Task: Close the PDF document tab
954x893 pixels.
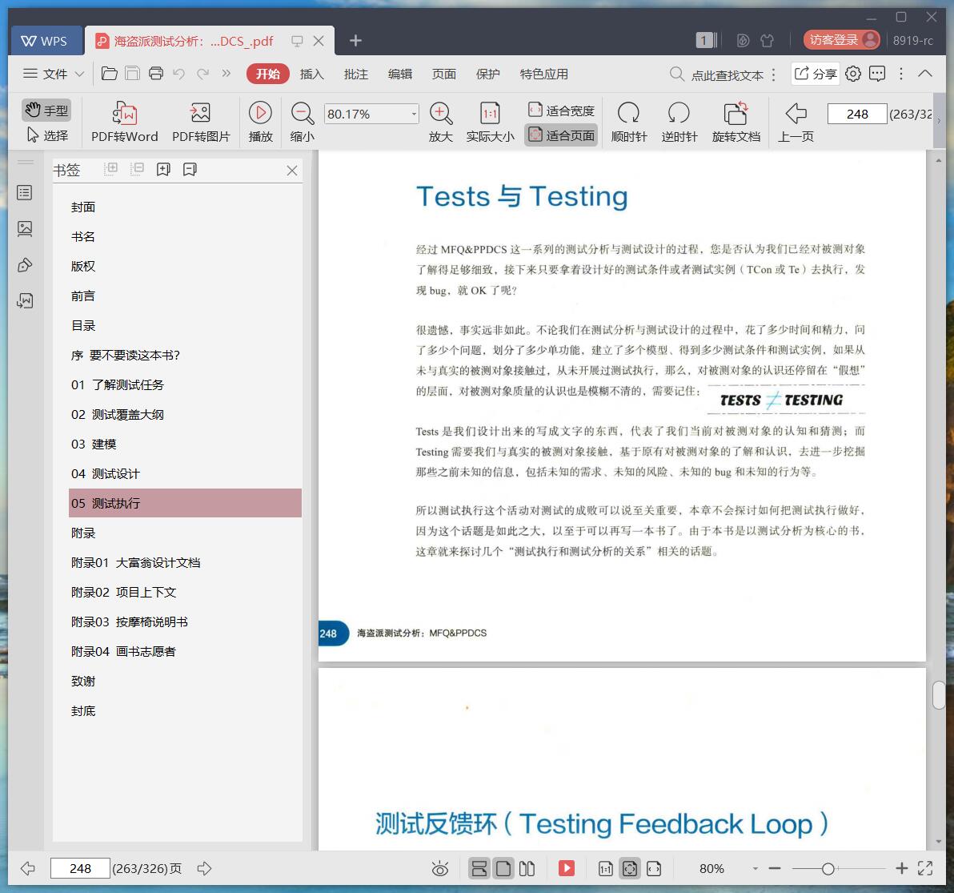Action: pos(319,41)
